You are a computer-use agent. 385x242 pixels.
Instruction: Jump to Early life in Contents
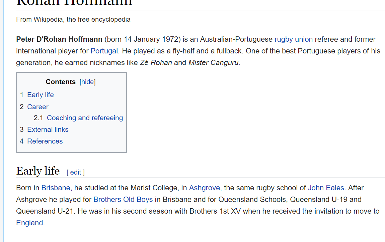pyautogui.click(x=40, y=95)
